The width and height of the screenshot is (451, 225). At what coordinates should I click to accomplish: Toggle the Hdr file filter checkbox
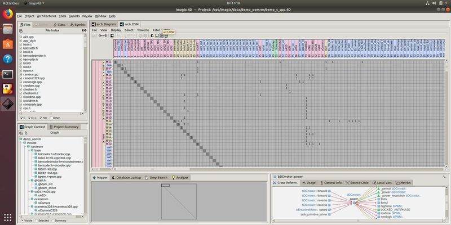click(x=41, y=118)
